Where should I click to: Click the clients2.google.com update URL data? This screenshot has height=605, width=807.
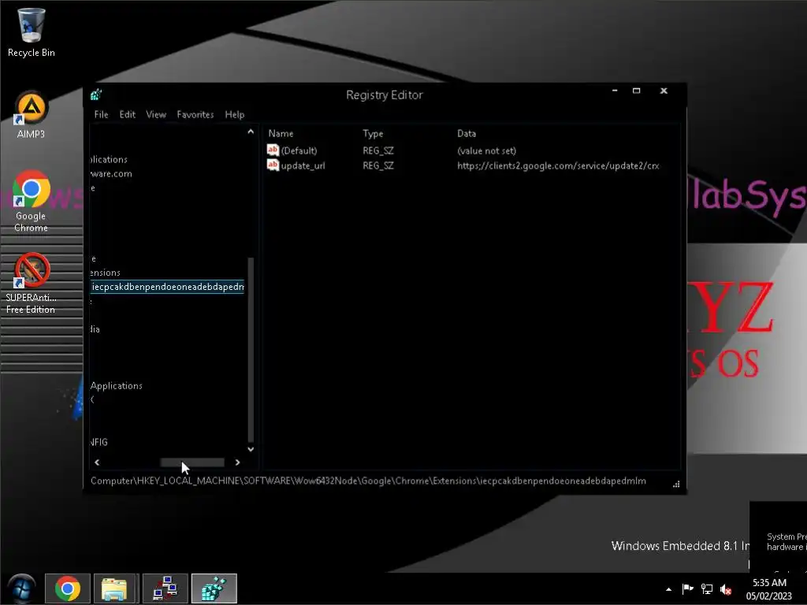point(558,165)
